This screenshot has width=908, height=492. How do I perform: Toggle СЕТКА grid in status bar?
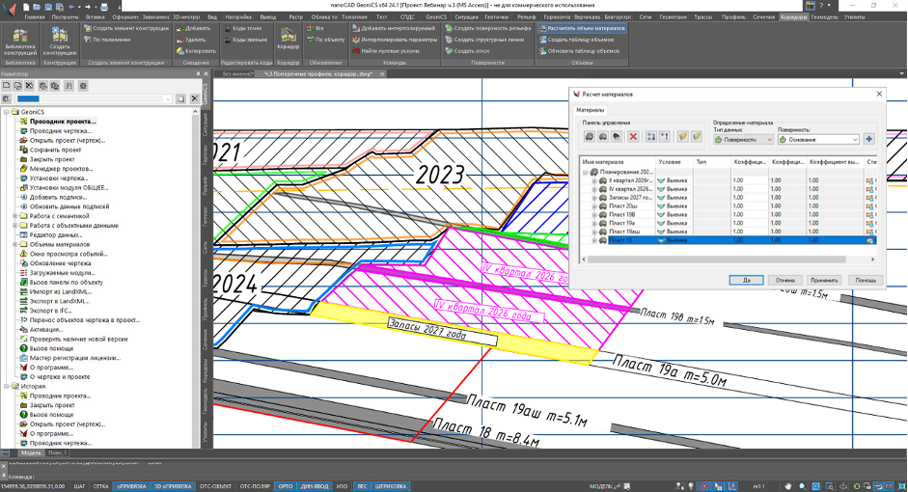click(x=100, y=485)
